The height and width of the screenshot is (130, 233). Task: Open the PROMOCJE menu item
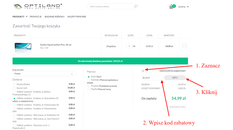36,17
